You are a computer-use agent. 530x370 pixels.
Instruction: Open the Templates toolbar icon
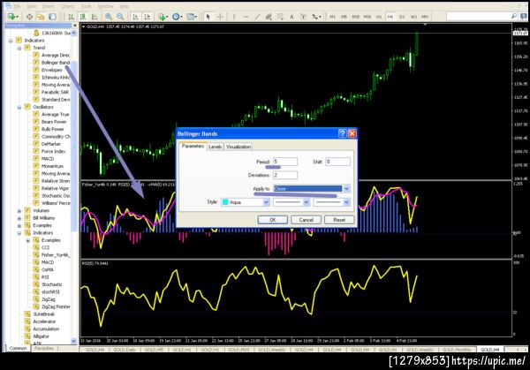pos(192,17)
